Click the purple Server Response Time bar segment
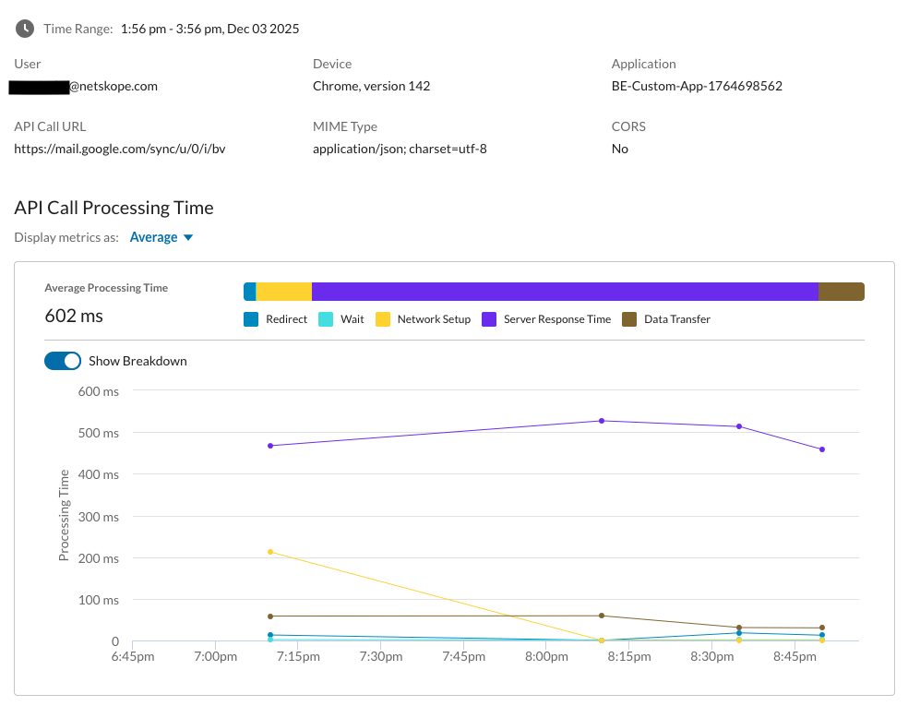 pos(565,292)
